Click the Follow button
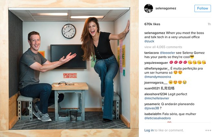213x137 pixels. (x=203, y=8)
